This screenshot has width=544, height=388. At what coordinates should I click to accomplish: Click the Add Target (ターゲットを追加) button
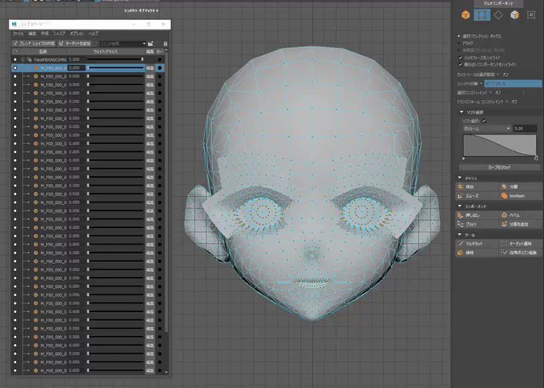tap(75, 44)
